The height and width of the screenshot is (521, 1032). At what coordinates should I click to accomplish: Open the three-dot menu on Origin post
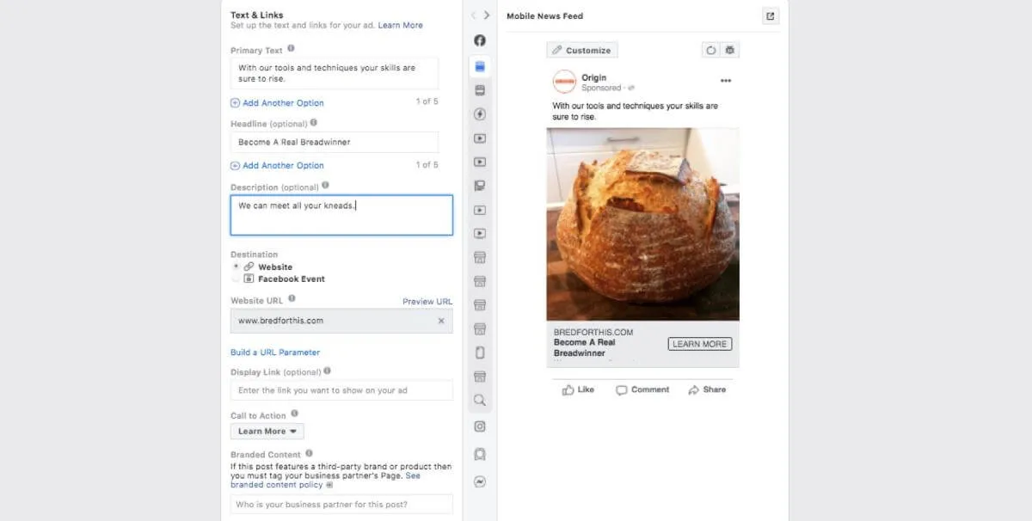[x=726, y=81]
